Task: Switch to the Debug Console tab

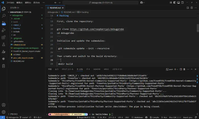Action: pos(68,69)
